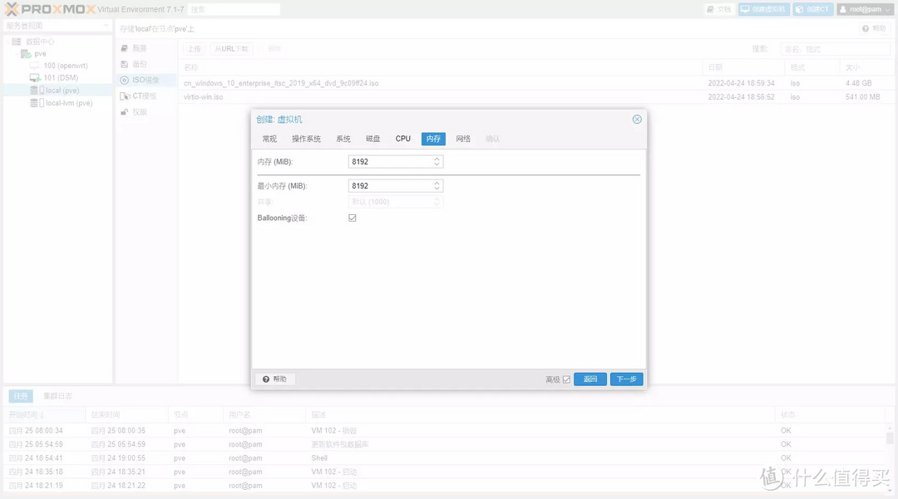Open the 权限 panel
Viewport: 898px width, 499px height.
point(146,112)
